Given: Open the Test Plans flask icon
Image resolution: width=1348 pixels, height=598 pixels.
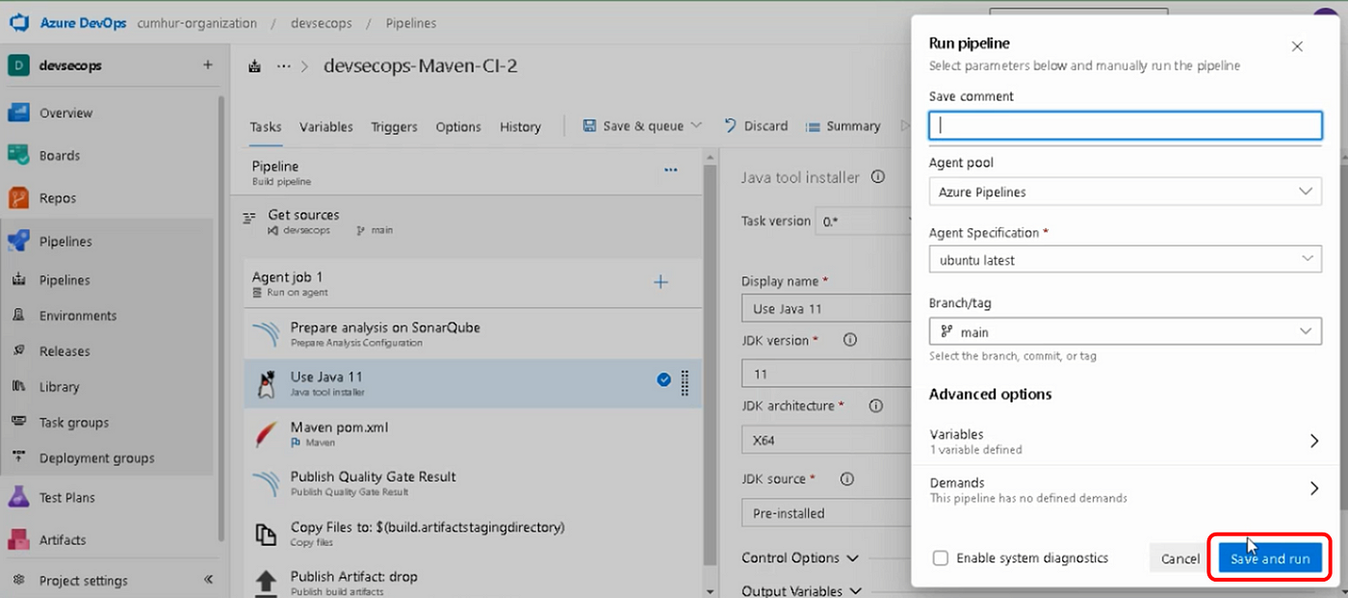Looking at the screenshot, I should point(19,497).
